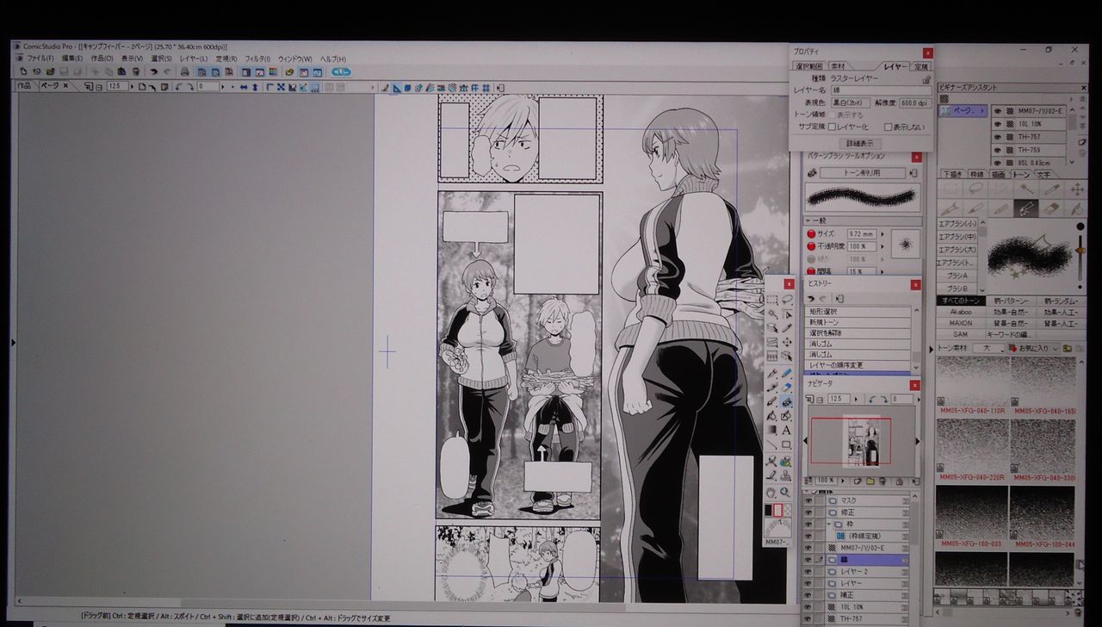
Task: Click the lock icon in Properties panel
Action: click(x=926, y=78)
